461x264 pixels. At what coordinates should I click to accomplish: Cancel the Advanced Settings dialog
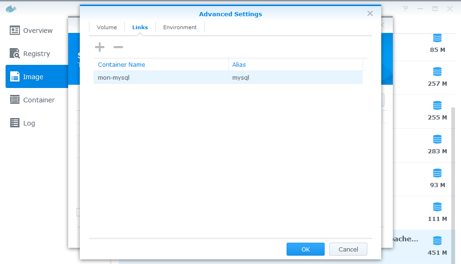pos(348,249)
